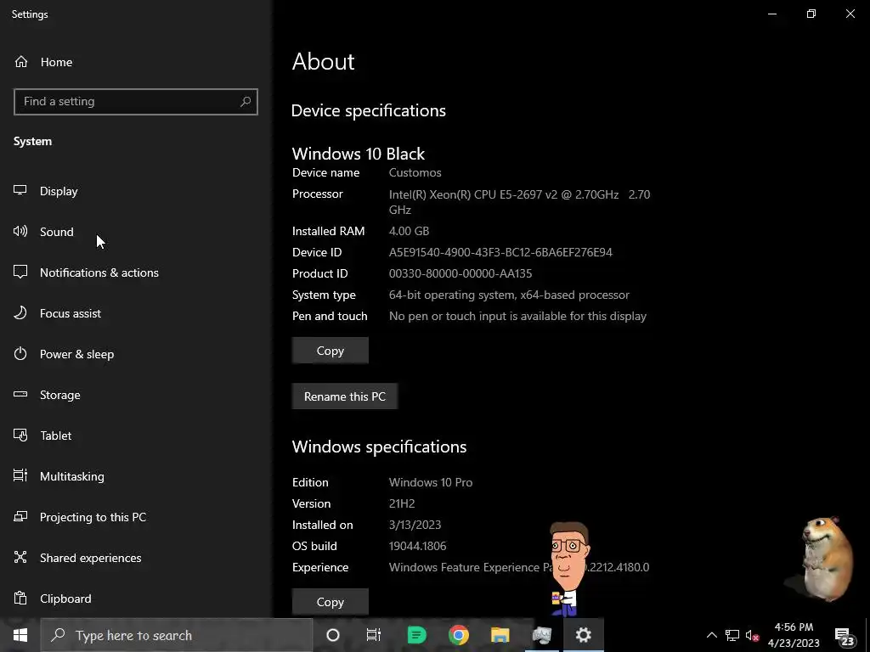Click the Sound speaker icon
The image size is (870, 652).
20,231
